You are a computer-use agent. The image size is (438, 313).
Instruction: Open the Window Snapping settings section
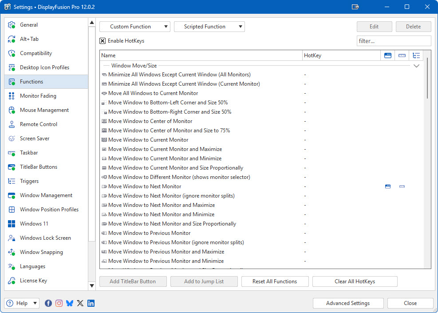coord(41,252)
